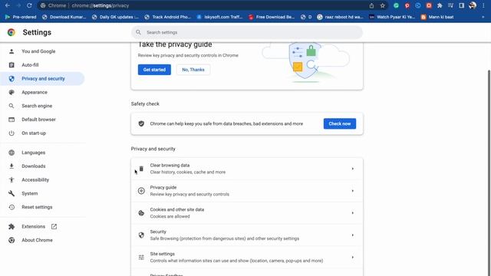Open Download Kumar bookmark

tap(64, 17)
